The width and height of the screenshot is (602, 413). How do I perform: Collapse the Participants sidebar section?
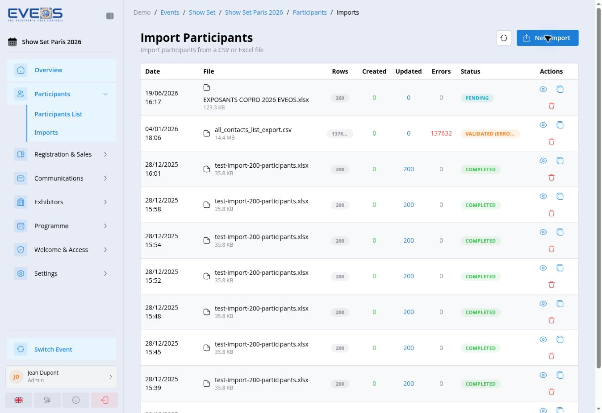62,94
